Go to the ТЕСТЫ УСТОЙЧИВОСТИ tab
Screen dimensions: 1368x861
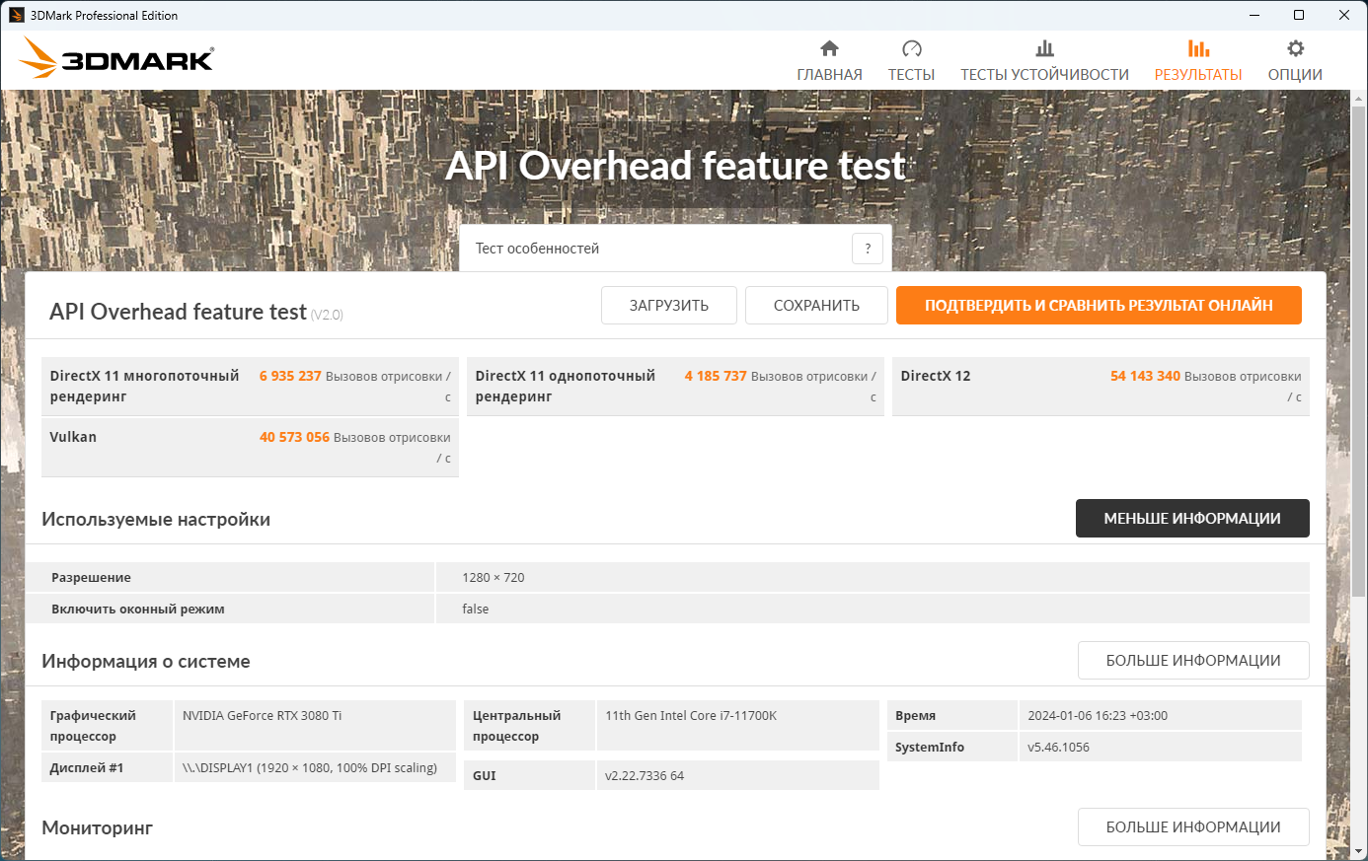click(x=1044, y=75)
